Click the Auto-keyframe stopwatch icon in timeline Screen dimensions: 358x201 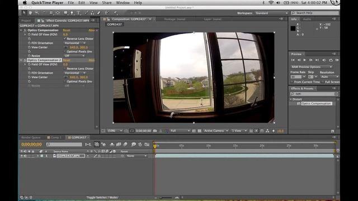click(x=140, y=144)
